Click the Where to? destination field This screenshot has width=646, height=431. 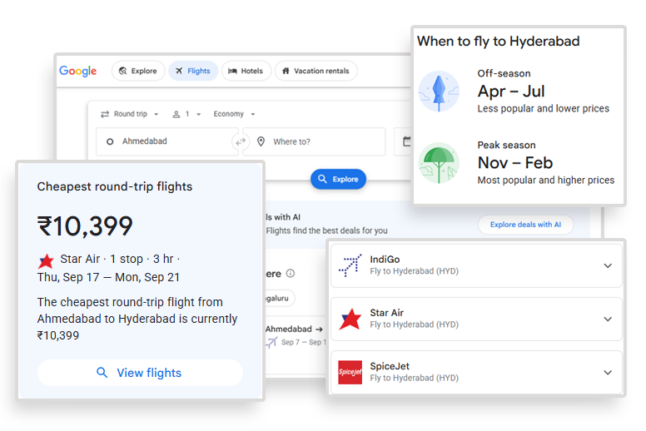(315, 141)
